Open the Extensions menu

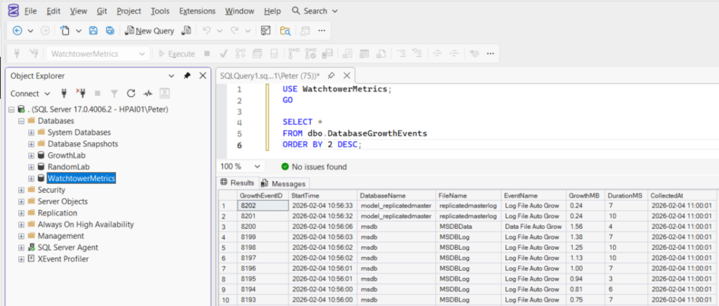pos(197,11)
